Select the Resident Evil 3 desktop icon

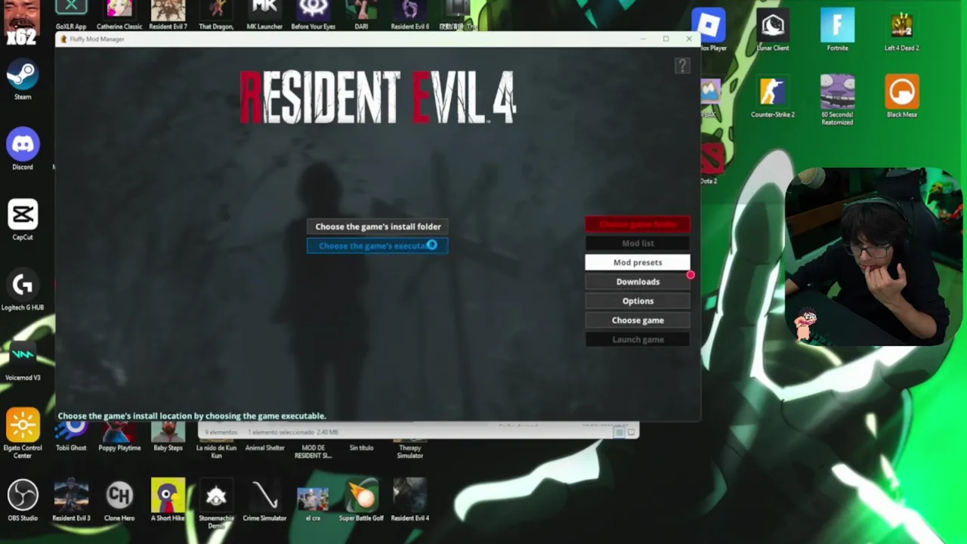coord(71,500)
